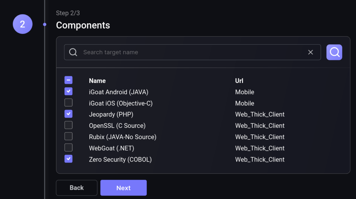Uncheck Zero Security (COBOL) checkbox
This screenshot has width=356, height=199.
[x=68, y=159]
